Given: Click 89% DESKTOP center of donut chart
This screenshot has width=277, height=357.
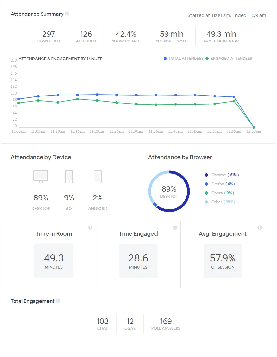Looking at the screenshot, I should point(169,191).
